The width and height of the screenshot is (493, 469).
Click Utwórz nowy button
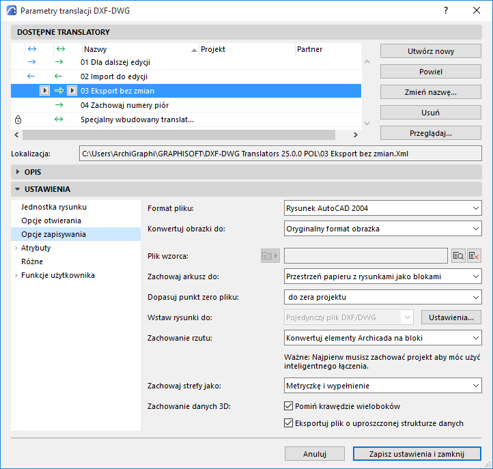430,51
